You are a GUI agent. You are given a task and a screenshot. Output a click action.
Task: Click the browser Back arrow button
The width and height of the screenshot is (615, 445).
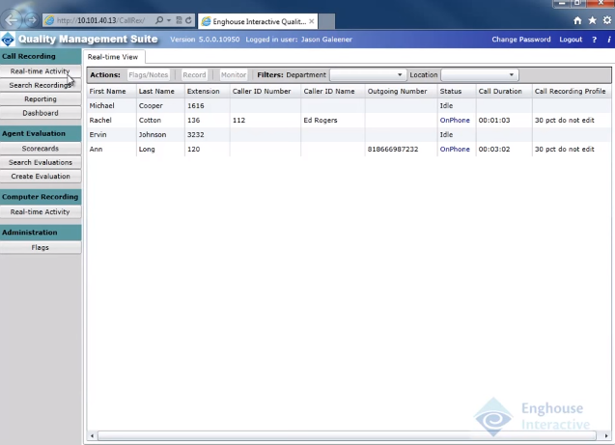(12, 19)
